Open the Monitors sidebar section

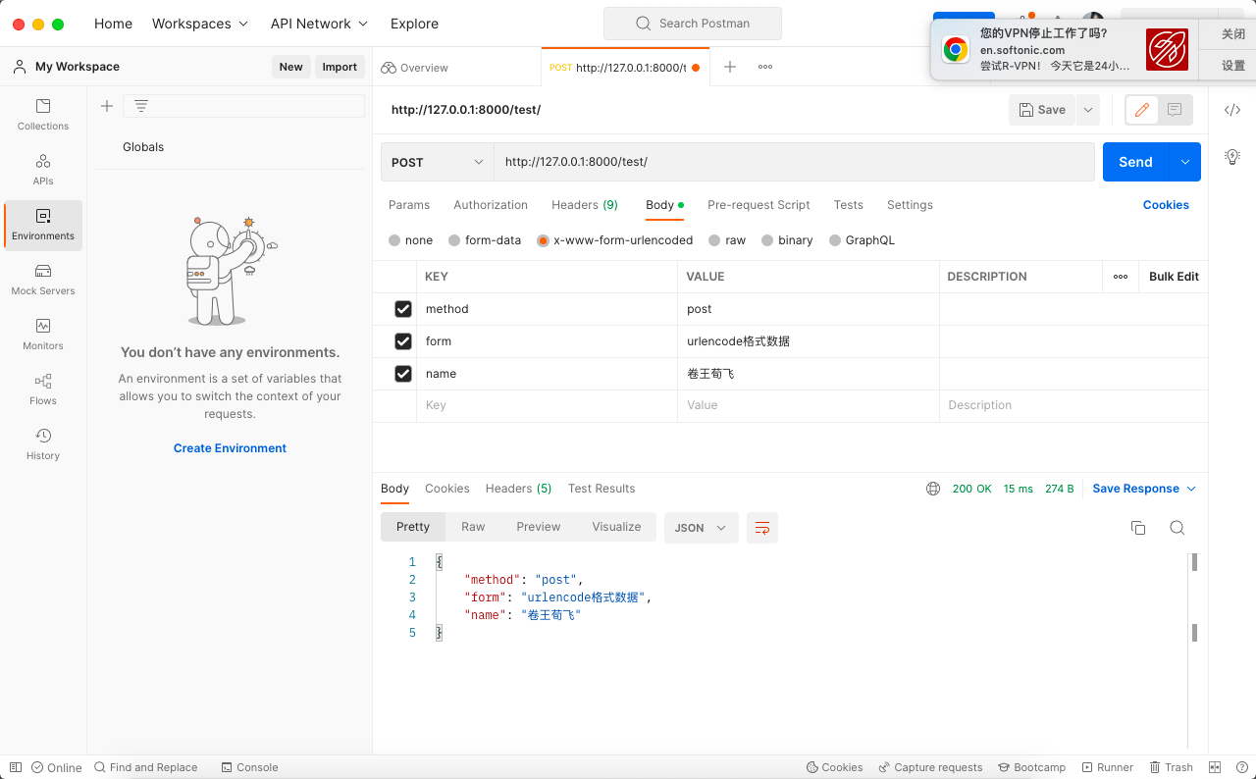[x=43, y=335]
